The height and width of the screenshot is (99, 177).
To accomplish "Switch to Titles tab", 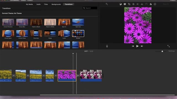I will (46, 4).
